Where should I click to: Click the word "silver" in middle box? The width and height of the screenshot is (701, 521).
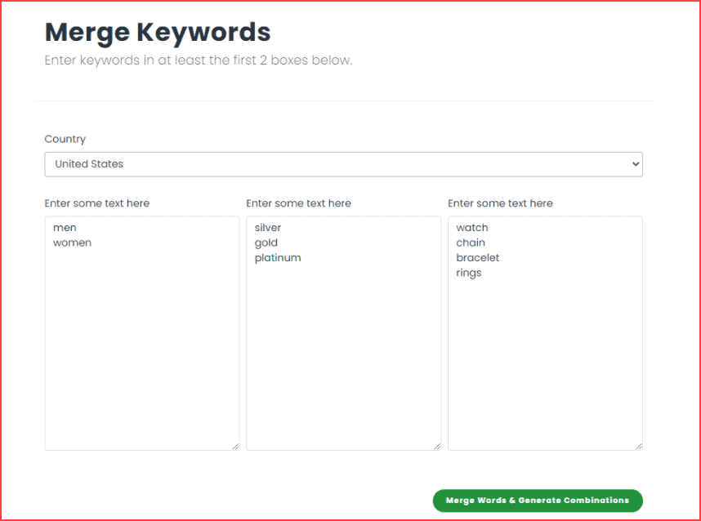coord(268,228)
